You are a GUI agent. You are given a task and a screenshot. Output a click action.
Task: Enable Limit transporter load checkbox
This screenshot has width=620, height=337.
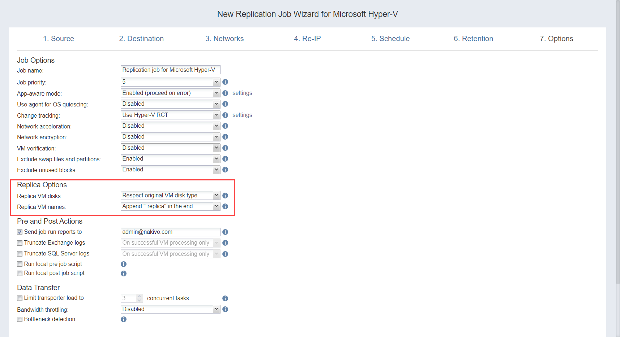point(20,298)
